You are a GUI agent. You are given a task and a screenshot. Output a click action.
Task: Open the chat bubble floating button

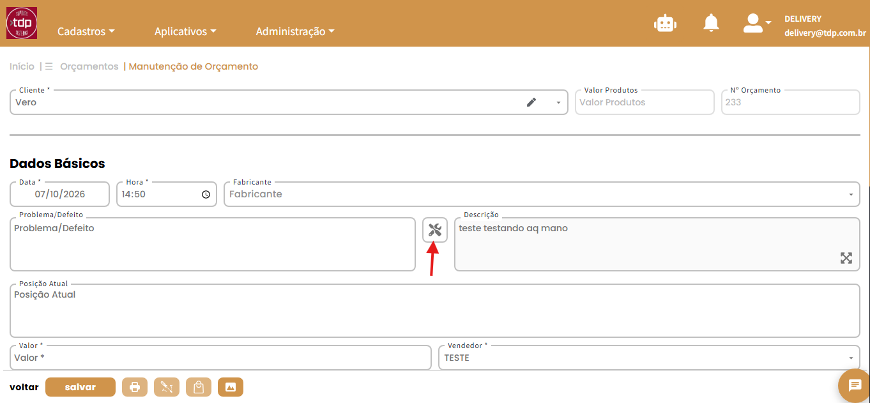(855, 385)
